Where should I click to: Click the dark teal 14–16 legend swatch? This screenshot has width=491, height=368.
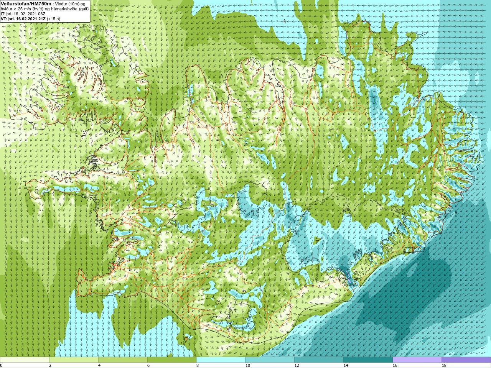coord(368,360)
